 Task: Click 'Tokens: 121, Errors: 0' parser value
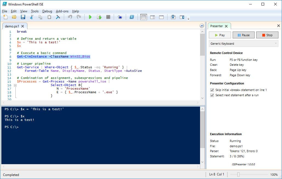click(244, 151)
